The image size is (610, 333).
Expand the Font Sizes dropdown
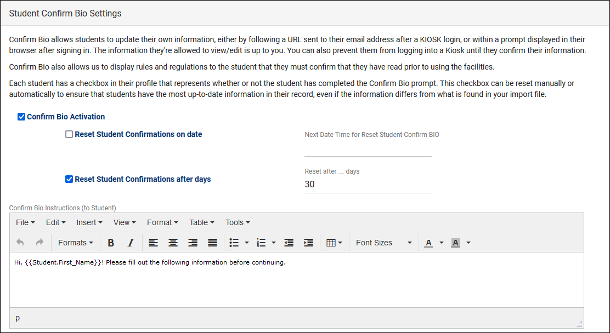tap(383, 243)
